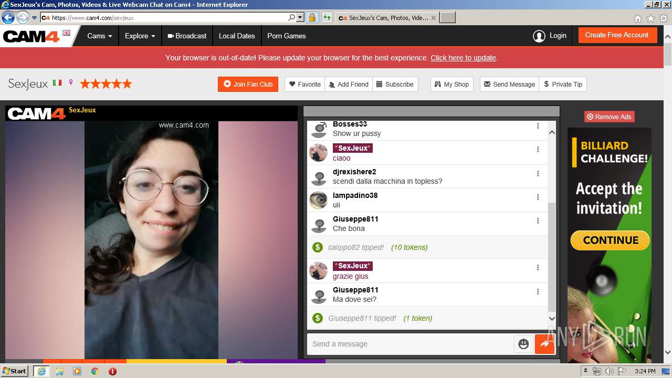
Task: Click the Windows Start button
Action: (x=15, y=371)
